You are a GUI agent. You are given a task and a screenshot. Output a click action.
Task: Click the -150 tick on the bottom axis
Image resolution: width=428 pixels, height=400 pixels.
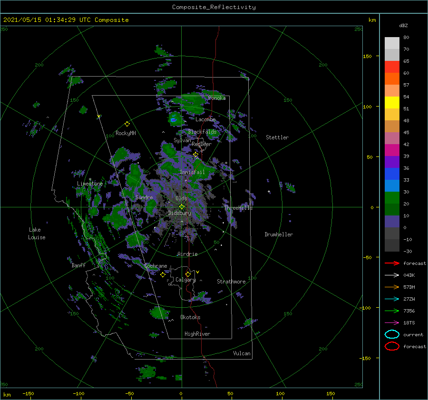pyautogui.click(x=28, y=393)
